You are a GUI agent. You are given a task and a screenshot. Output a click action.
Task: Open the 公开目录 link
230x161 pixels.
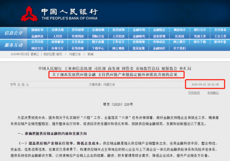click(37, 42)
